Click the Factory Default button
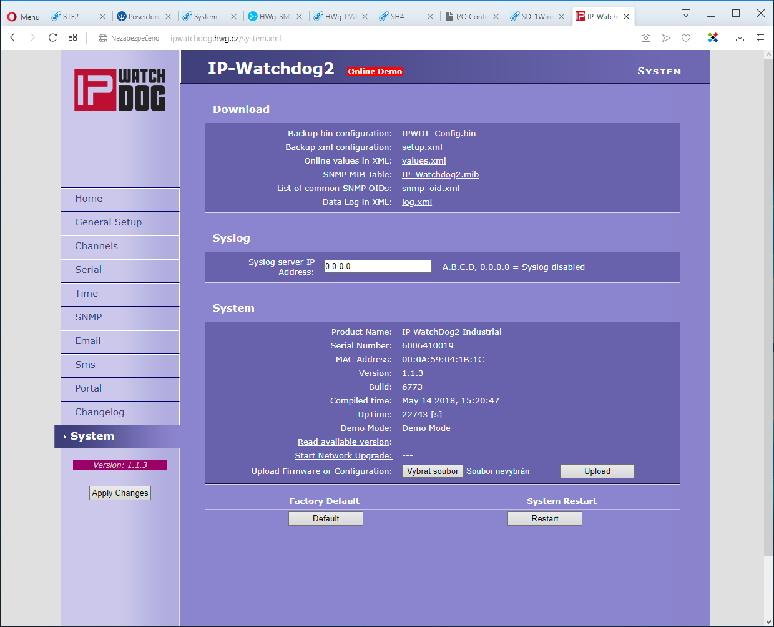Viewport: 774px width, 627px height. (326, 519)
